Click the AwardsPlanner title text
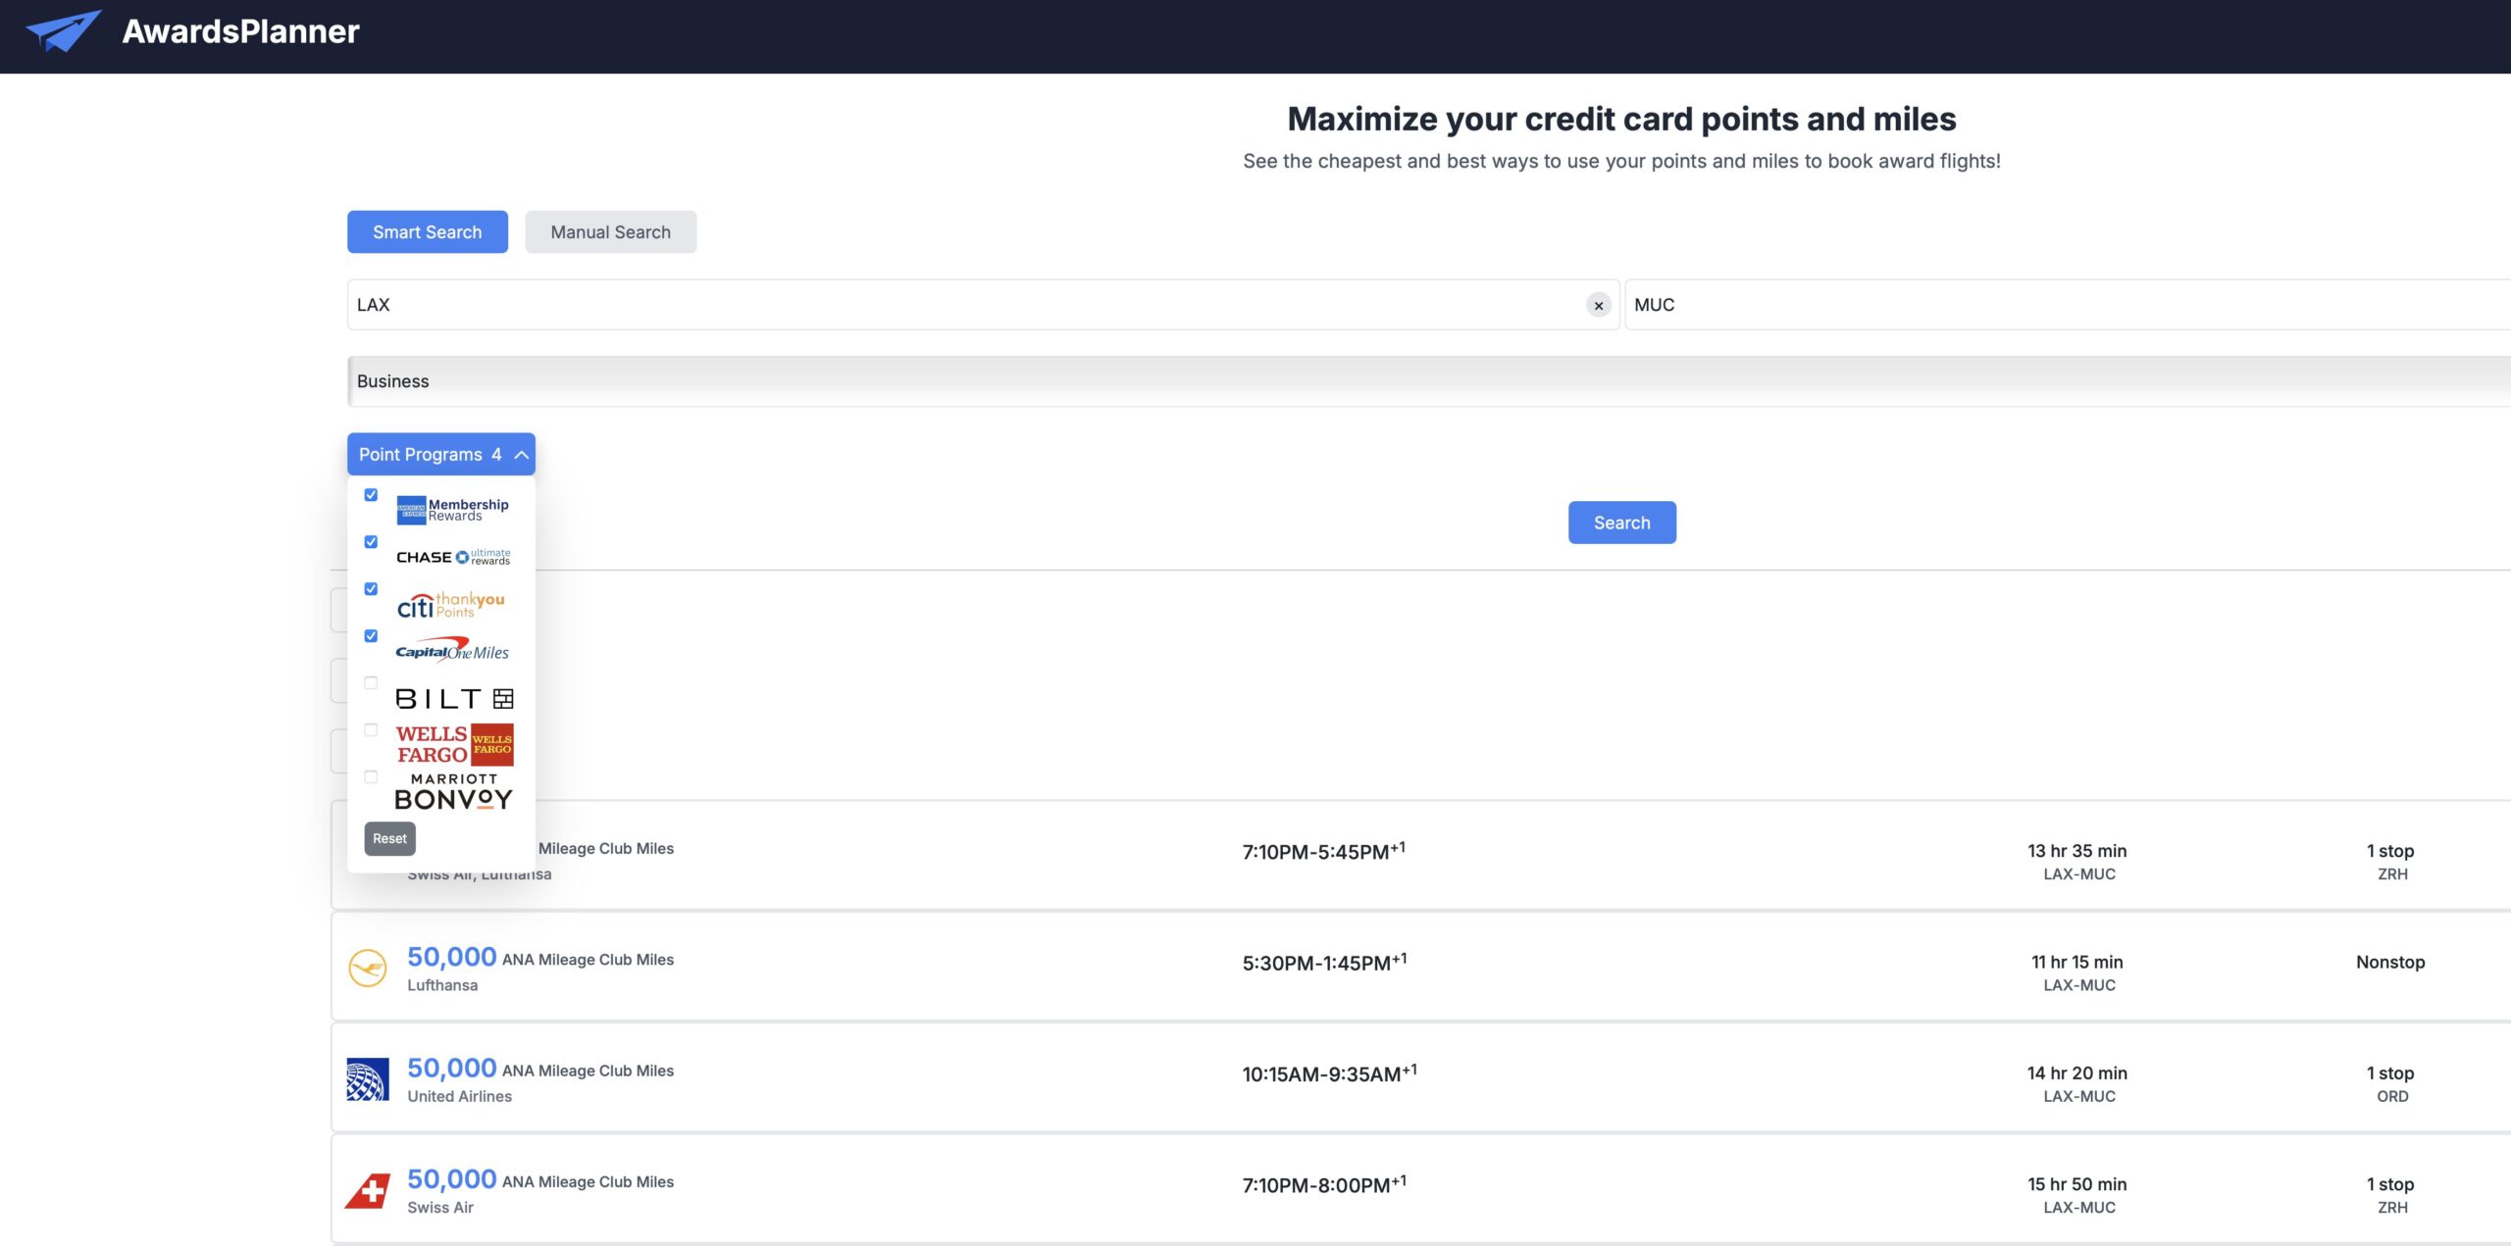 pos(240,31)
